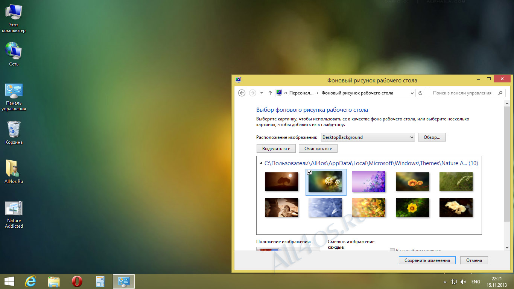This screenshot has width=514, height=289.
Task: Go up one level with up arrow
Action: (x=270, y=93)
